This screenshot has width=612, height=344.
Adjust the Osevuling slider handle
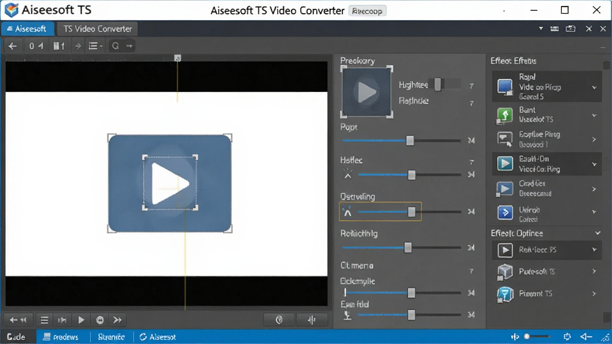click(x=411, y=212)
